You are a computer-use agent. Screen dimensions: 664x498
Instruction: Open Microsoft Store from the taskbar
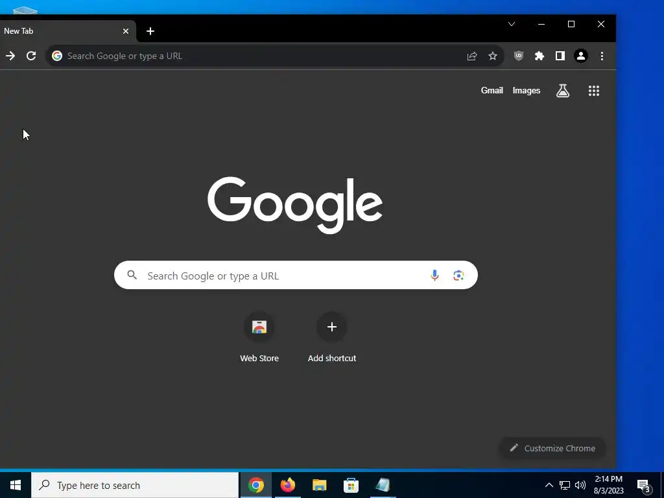(351, 485)
